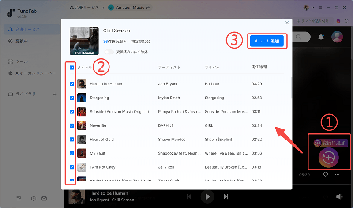Open 音楽サービス in the sidebar
The height and width of the screenshot is (208, 353).
coord(32,30)
